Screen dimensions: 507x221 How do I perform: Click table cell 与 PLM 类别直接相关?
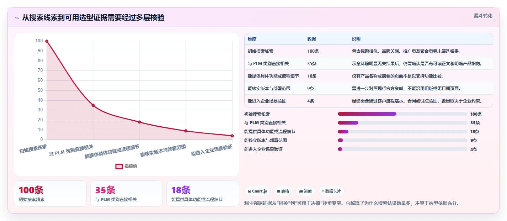(x=268, y=64)
